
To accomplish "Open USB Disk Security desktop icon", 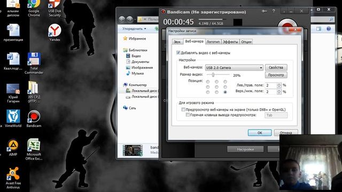I will tap(55, 9).
